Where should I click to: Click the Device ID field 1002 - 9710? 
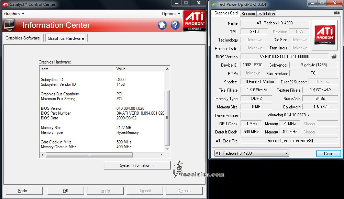click(x=252, y=65)
